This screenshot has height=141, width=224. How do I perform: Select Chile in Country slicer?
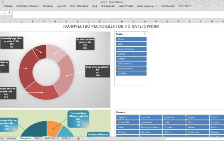[174, 122]
